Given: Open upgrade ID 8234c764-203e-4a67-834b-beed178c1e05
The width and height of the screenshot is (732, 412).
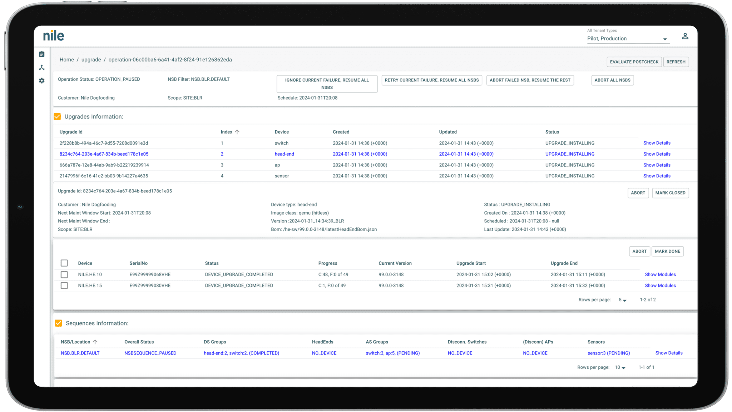Looking at the screenshot, I should coord(104,154).
